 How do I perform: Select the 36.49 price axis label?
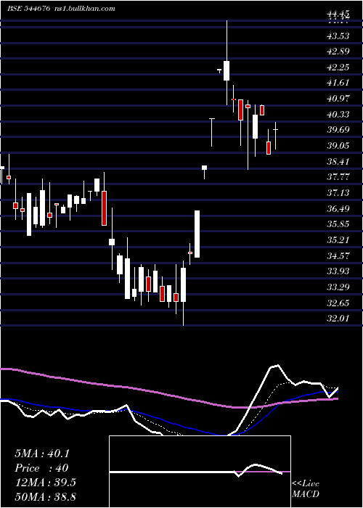click(x=338, y=208)
